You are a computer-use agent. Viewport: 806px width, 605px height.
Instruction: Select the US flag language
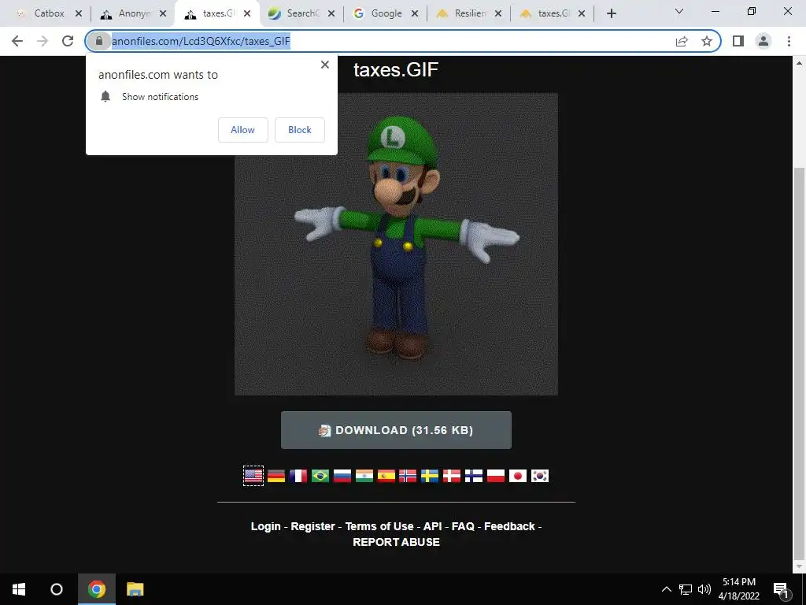(253, 476)
